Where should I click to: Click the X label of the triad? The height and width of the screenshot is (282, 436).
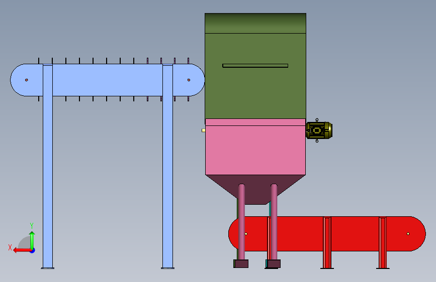(10, 247)
